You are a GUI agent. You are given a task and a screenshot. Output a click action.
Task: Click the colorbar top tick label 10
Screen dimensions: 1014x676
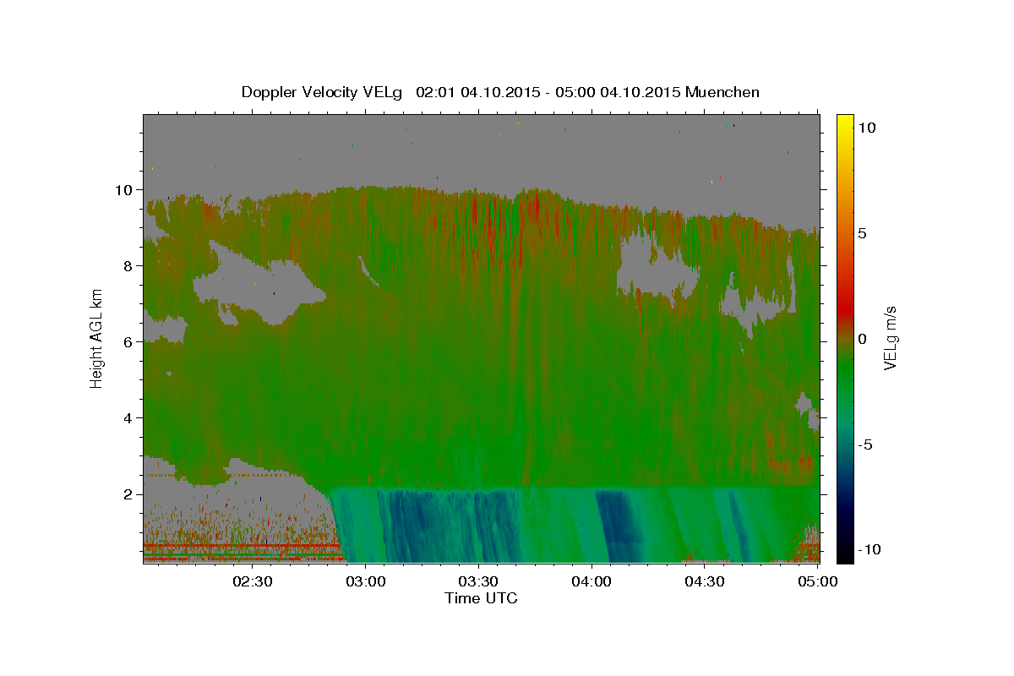point(867,128)
